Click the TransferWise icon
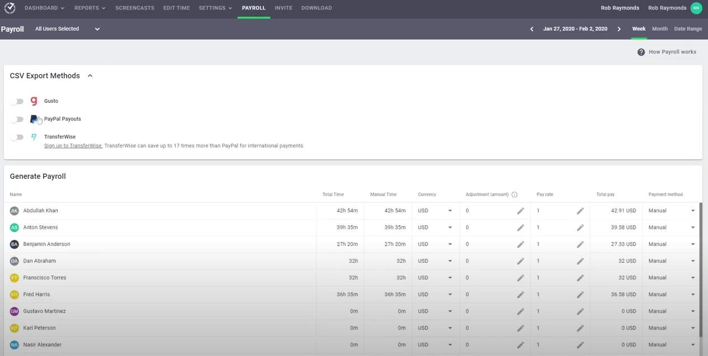708x356 pixels. (34, 136)
